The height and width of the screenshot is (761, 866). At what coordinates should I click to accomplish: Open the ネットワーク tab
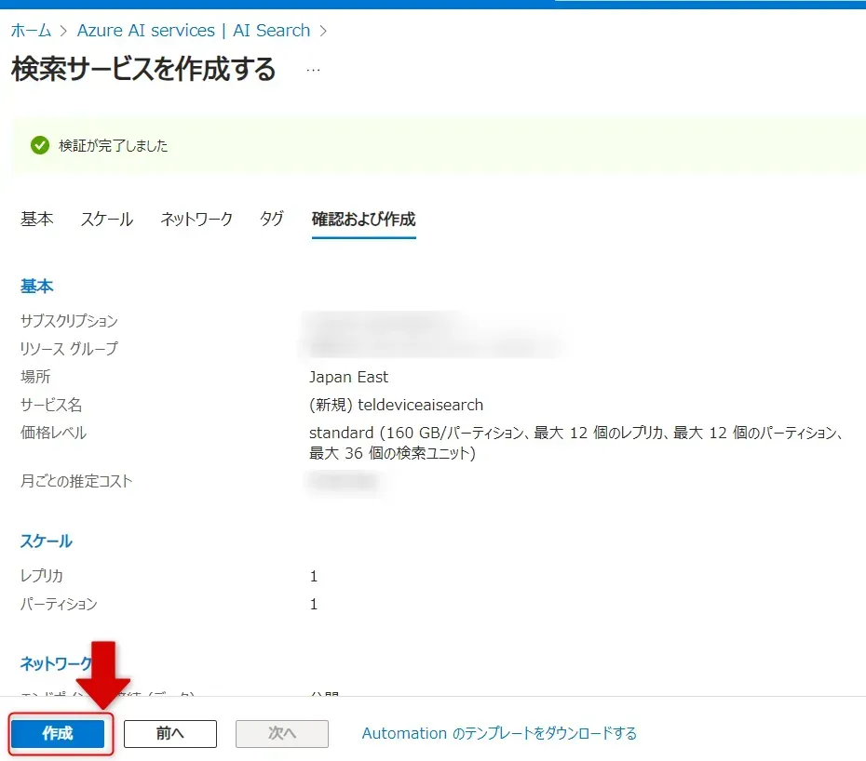[196, 220]
